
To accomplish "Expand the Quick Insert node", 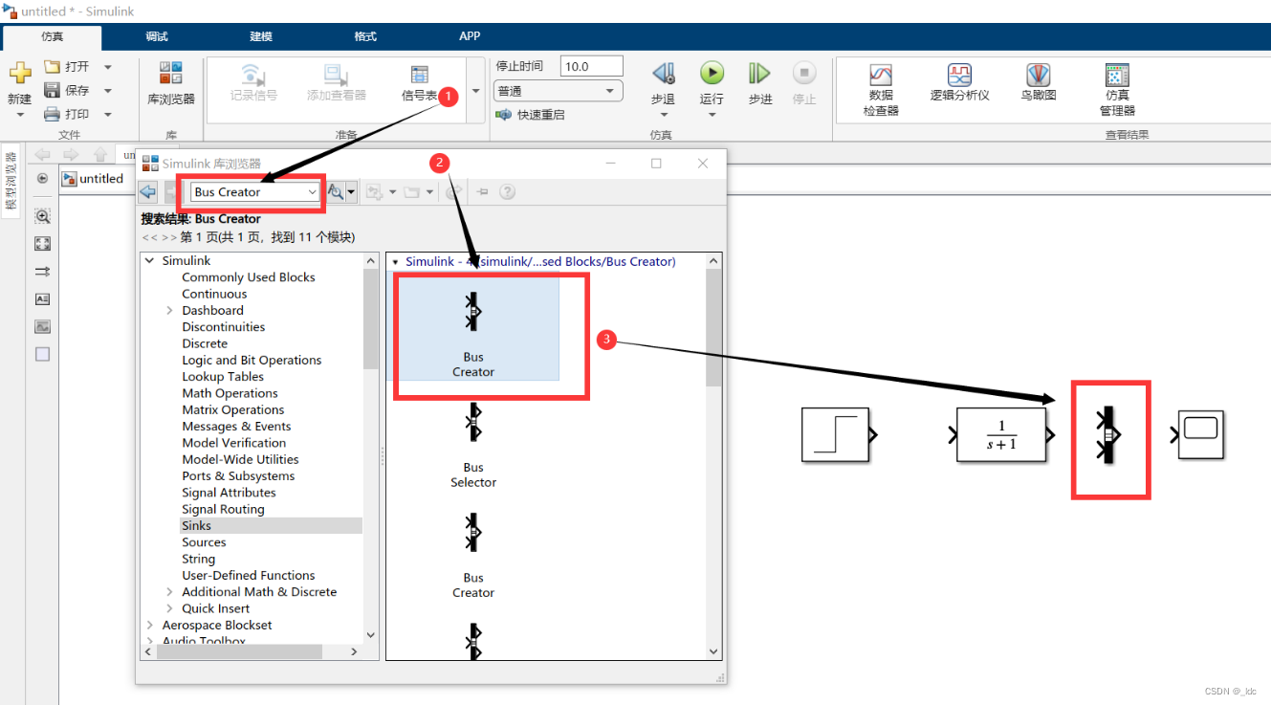I will [169, 608].
